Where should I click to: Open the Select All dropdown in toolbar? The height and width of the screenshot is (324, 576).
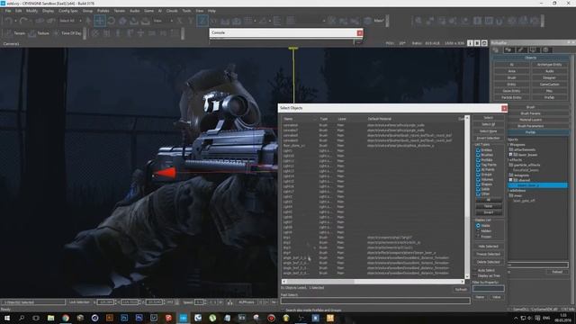click(x=70, y=21)
